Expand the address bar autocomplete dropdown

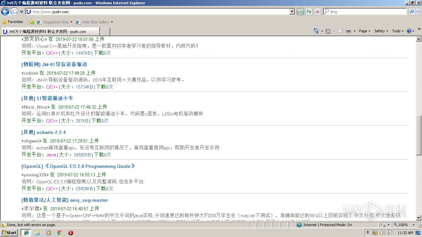point(292,12)
